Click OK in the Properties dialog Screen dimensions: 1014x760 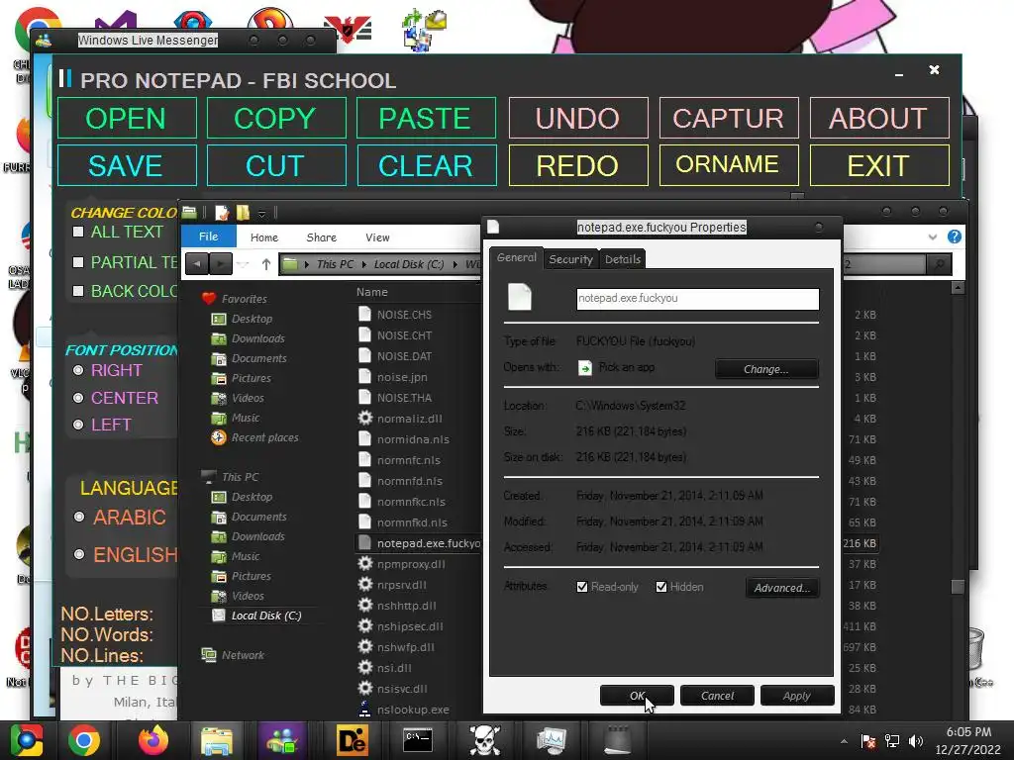637,696
